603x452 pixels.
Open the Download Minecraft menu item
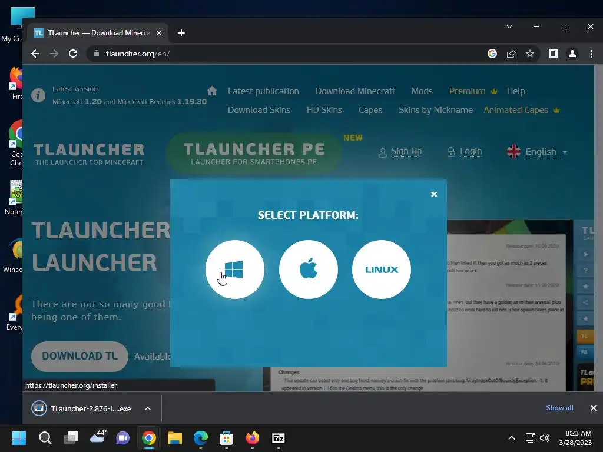pyautogui.click(x=355, y=91)
